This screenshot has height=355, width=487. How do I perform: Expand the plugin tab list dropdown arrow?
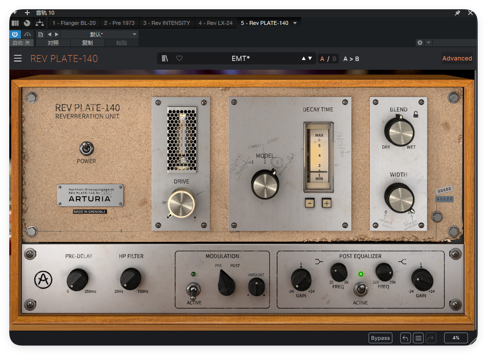pyautogui.click(x=295, y=23)
